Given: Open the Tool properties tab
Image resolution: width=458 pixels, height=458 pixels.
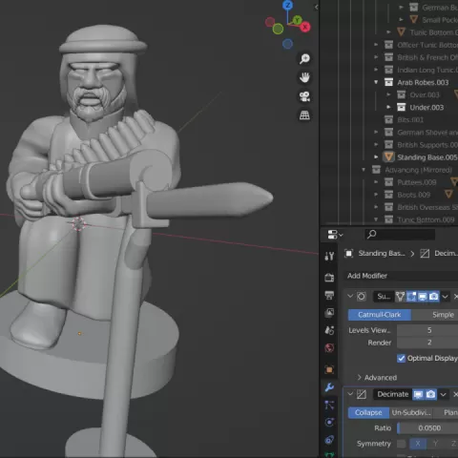Looking at the screenshot, I should tap(329, 256).
